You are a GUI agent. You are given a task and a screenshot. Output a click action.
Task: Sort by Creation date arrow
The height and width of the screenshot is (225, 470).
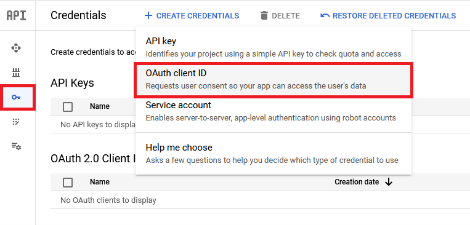click(x=389, y=181)
